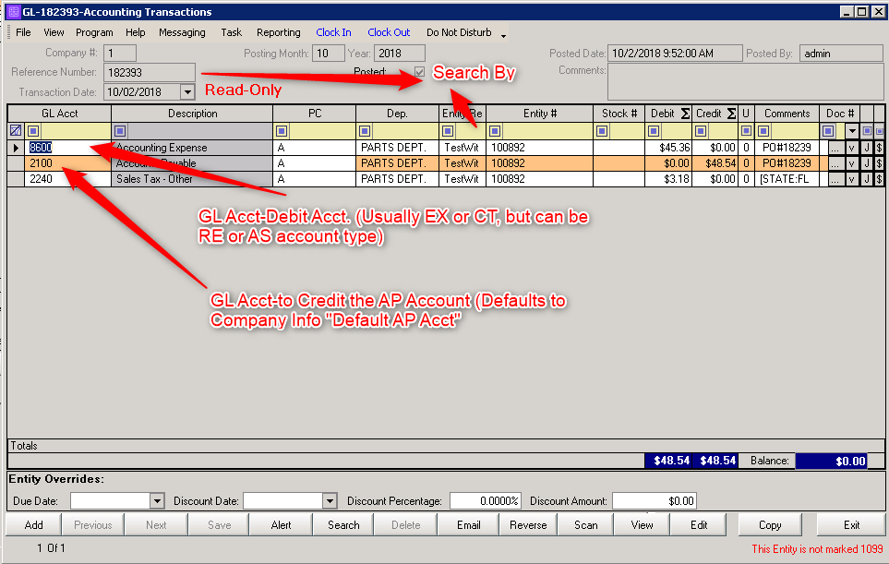Click the filter square icon under the Comments header
The width and height of the screenshot is (889, 564).
pos(763,131)
